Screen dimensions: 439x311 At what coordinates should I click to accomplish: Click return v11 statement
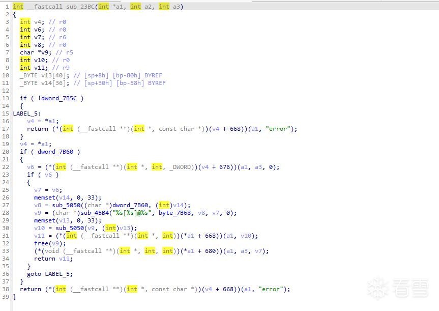tap(53, 259)
